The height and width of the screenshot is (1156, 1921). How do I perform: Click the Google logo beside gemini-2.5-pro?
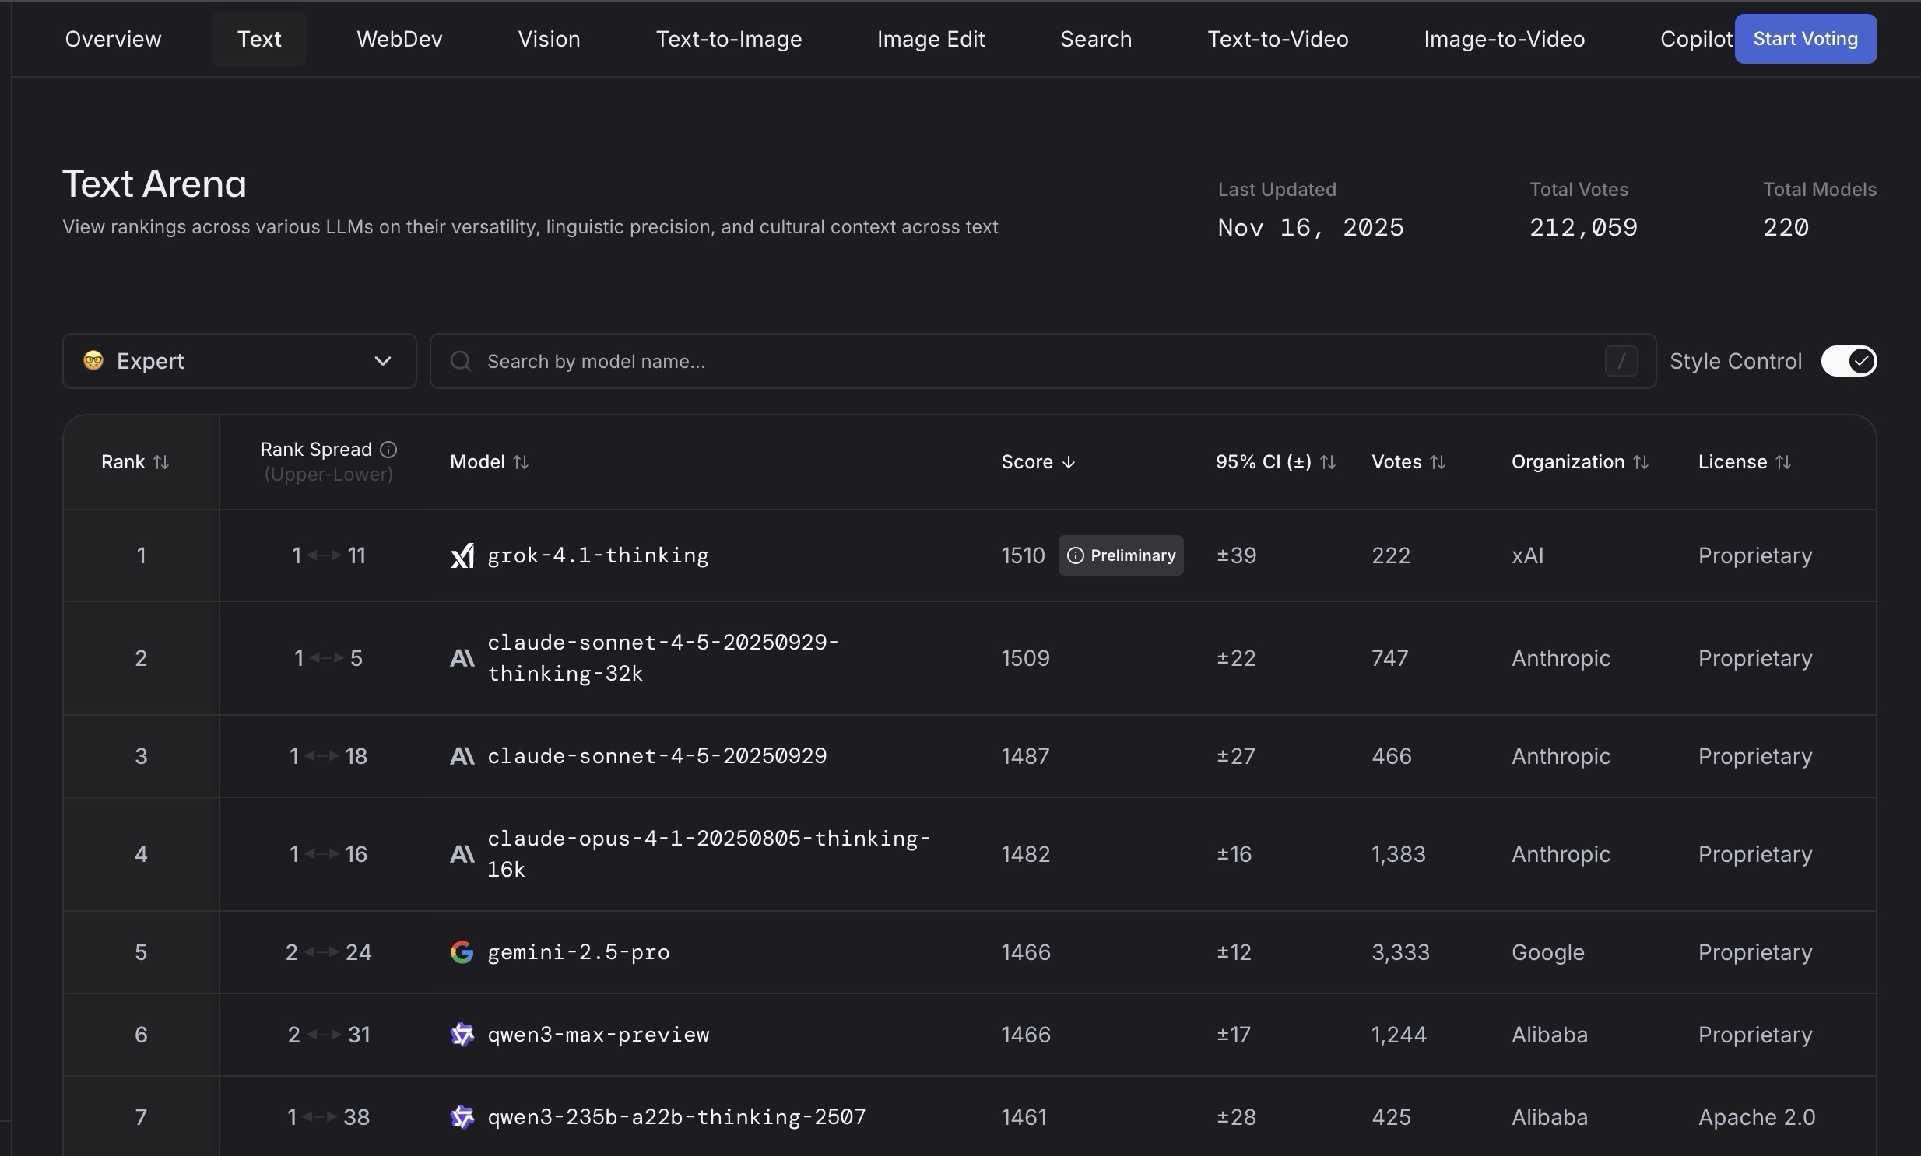click(x=462, y=952)
